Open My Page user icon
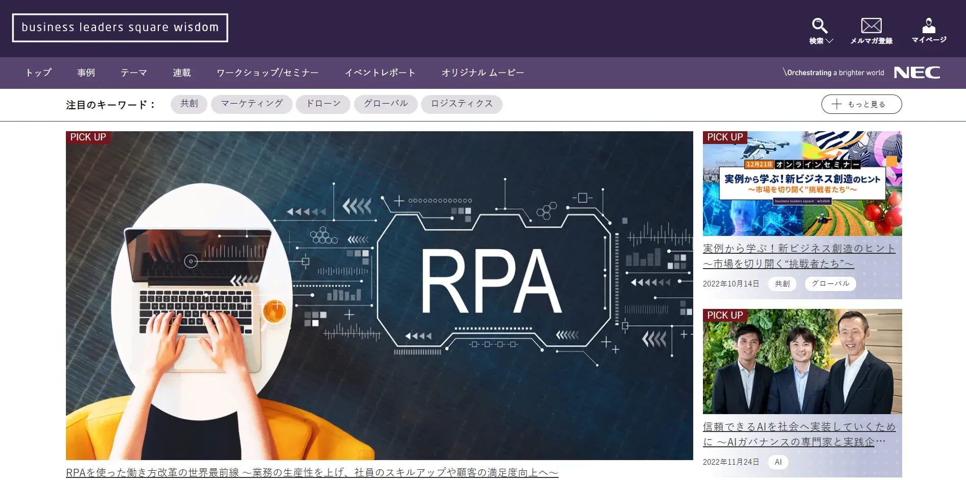966x480 pixels. tap(929, 26)
